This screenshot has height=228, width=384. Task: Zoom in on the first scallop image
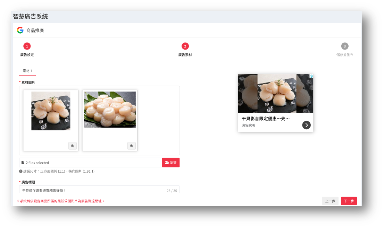point(72,146)
